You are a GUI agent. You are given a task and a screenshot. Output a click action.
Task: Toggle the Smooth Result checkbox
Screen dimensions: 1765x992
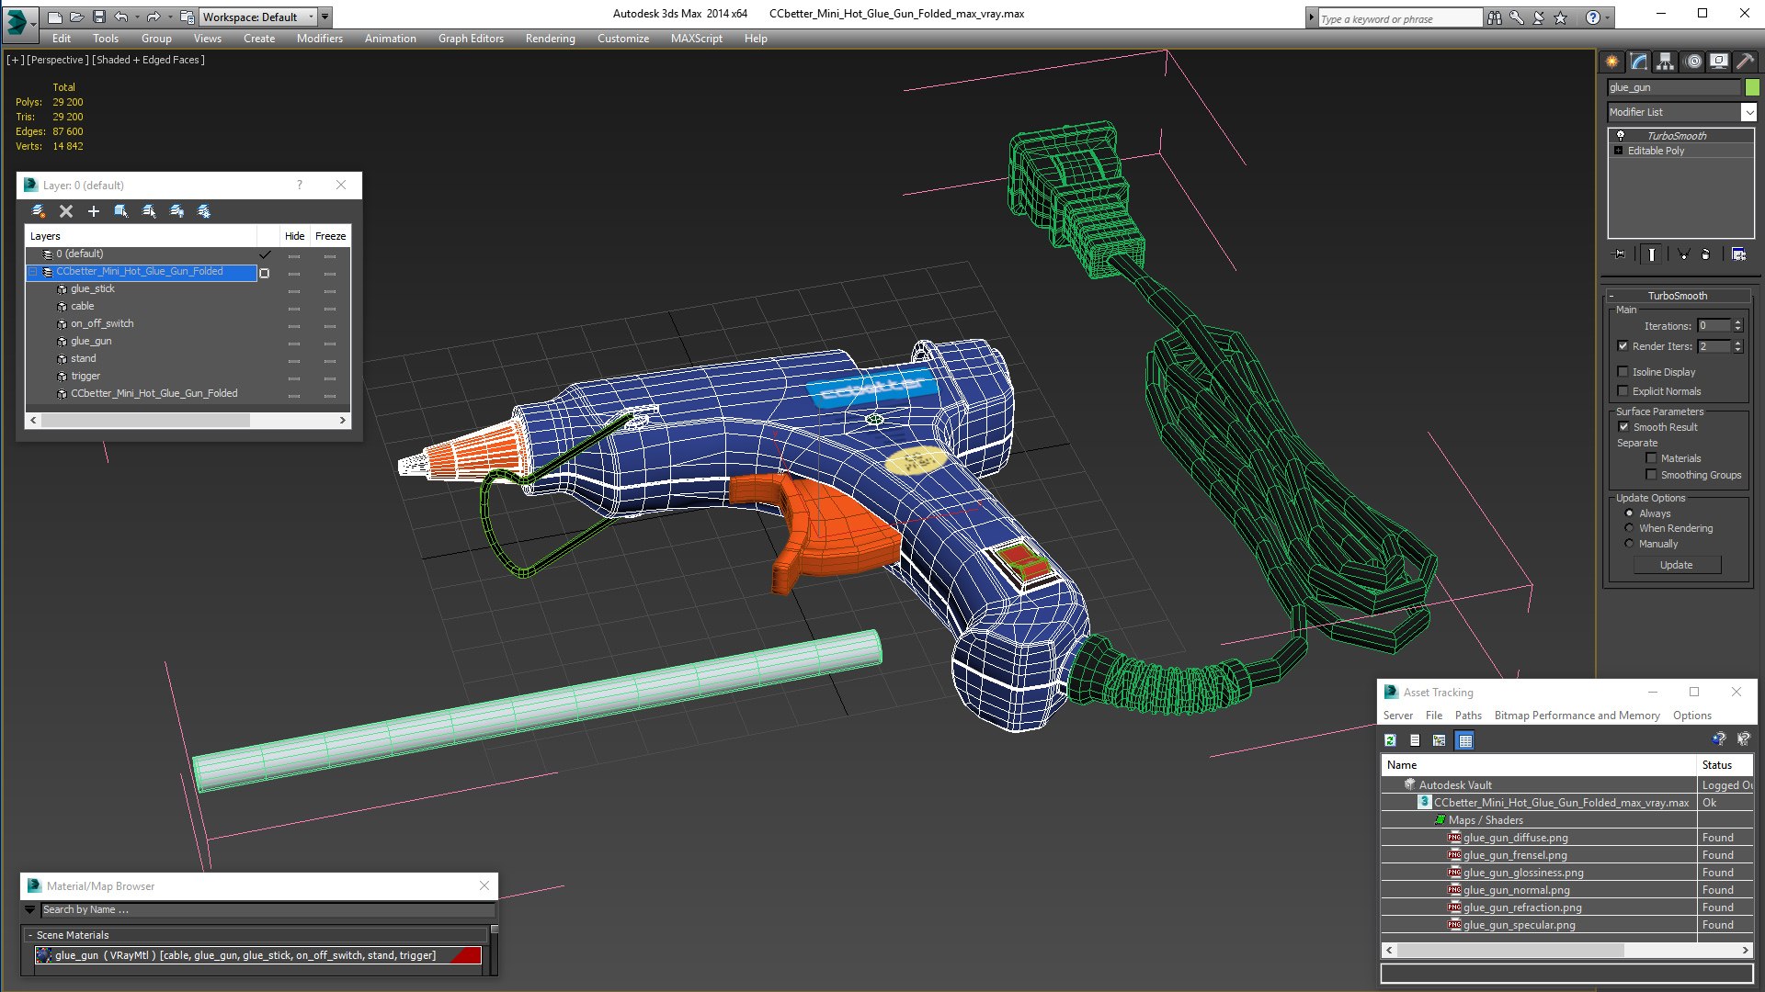click(1624, 427)
